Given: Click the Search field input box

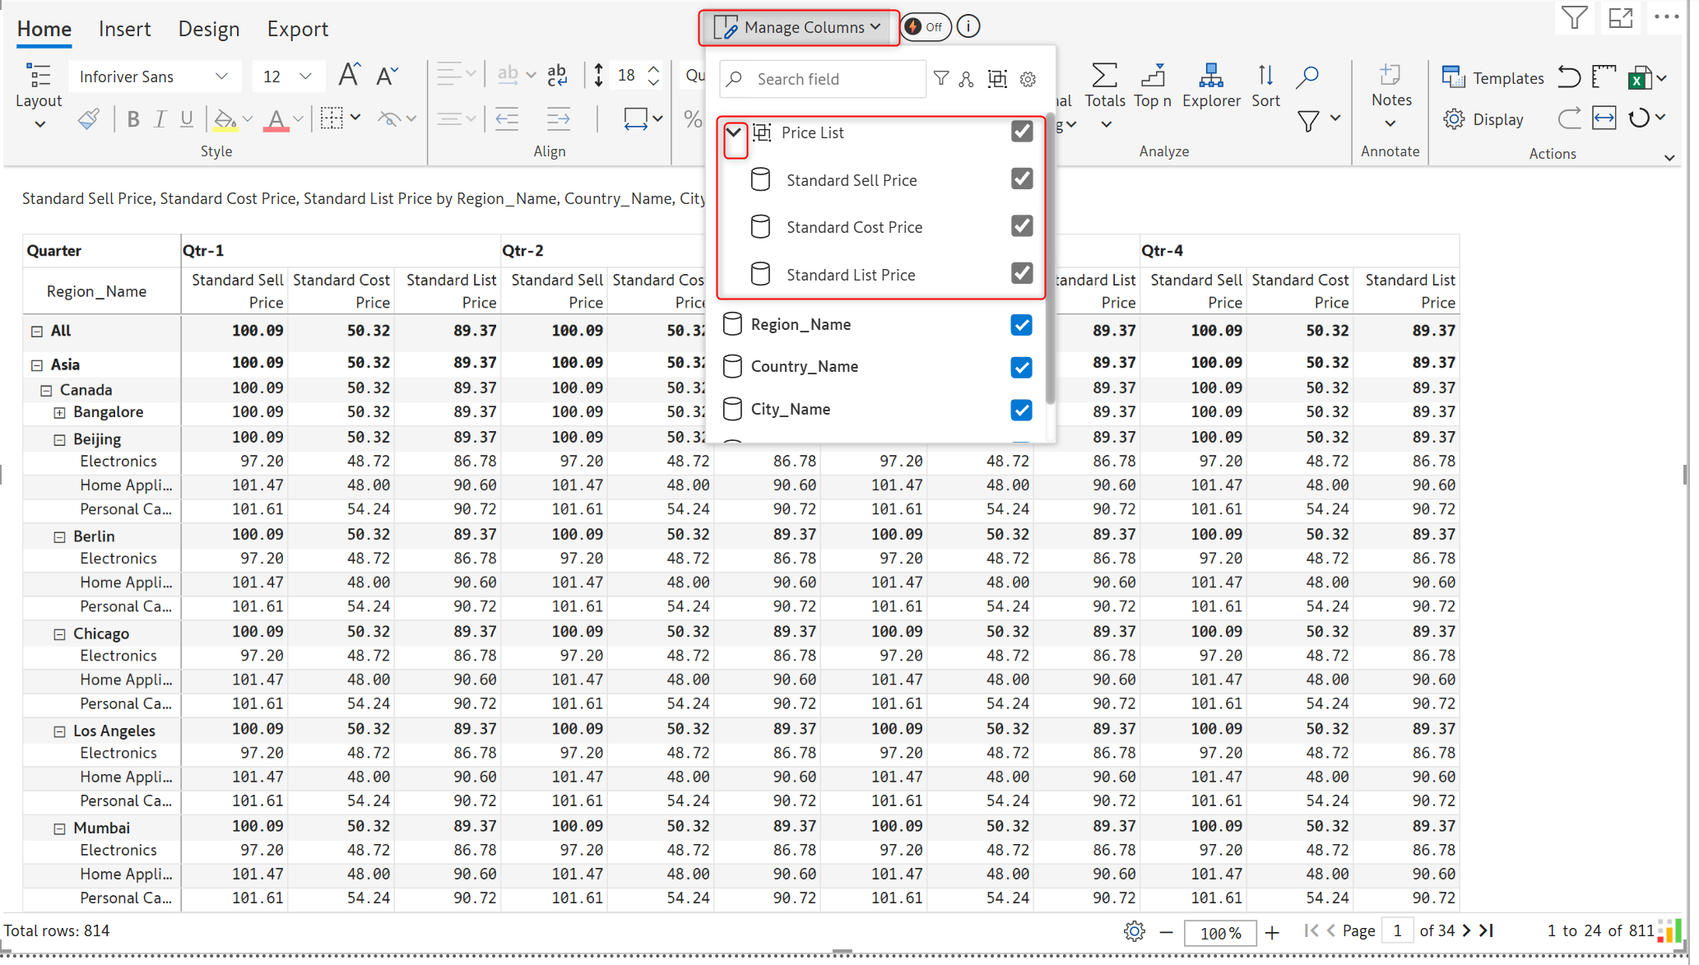Looking at the screenshot, I should 823,79.
